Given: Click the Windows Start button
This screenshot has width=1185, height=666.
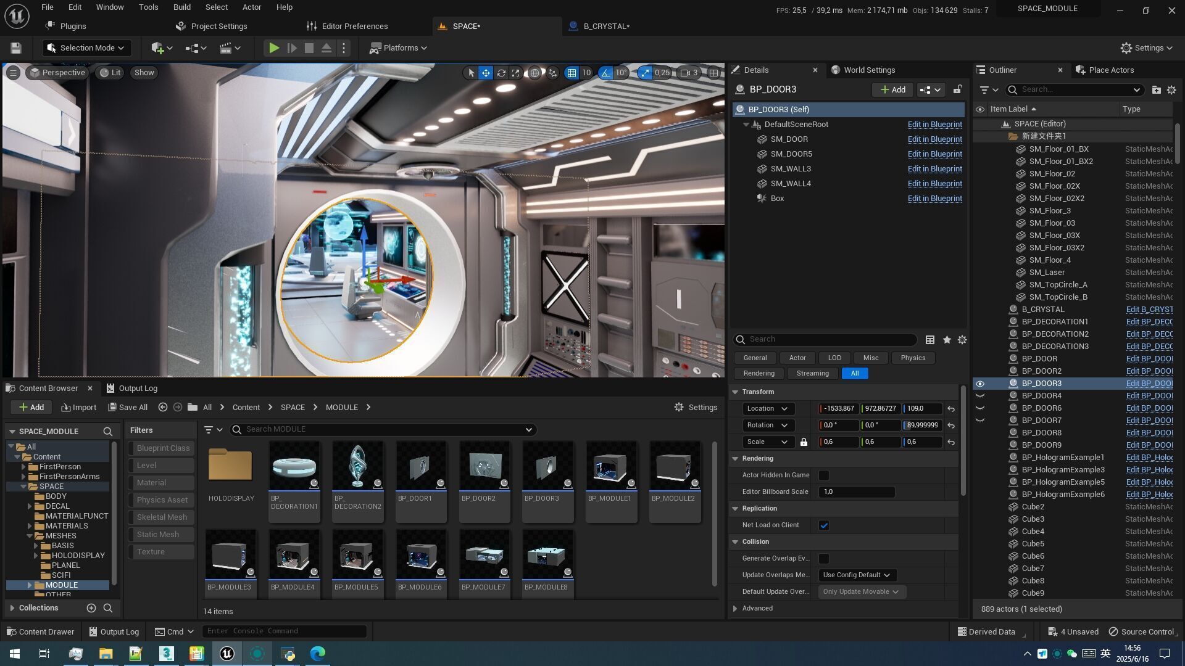Looking at the screenshot, I should [x=15, y=654].
